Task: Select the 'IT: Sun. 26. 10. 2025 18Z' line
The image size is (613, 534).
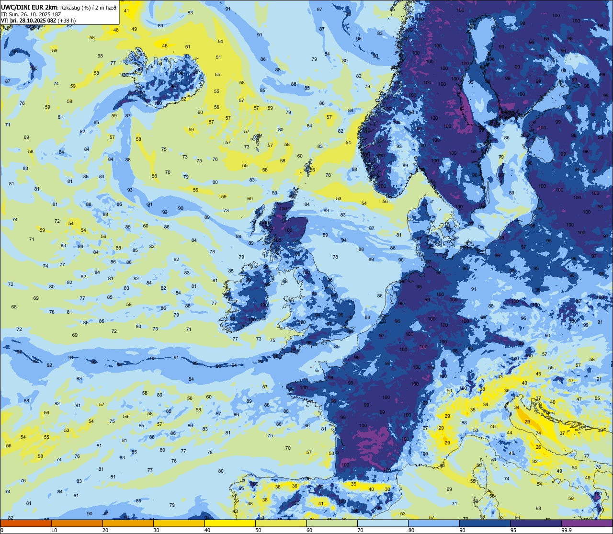Action: pos(31,14)
